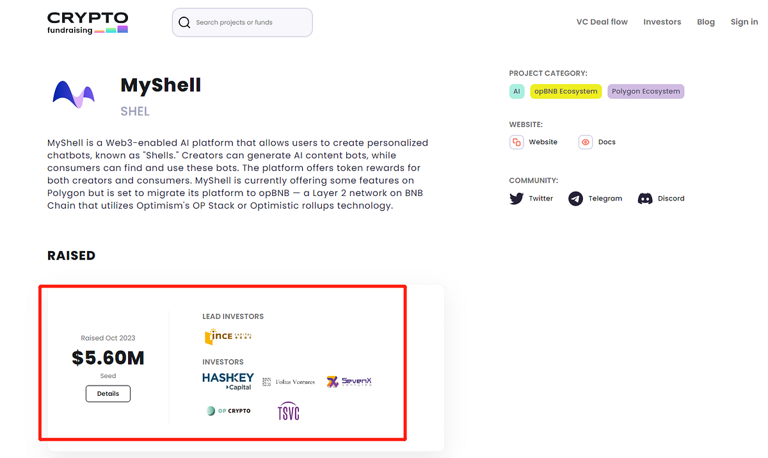The image size is (768, 458).
Task: Open SevenX Ventures investor logo
Action: click(348, 381)
